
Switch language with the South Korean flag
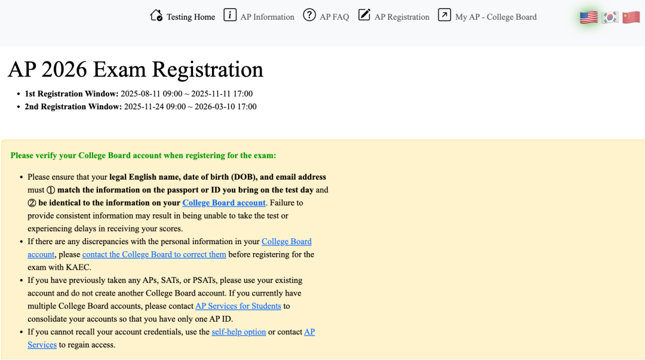click(610, 17)
